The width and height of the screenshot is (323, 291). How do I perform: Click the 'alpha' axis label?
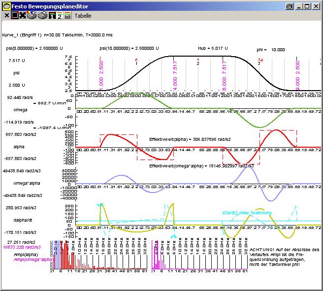pyautogui.click(x=19, y=147)
